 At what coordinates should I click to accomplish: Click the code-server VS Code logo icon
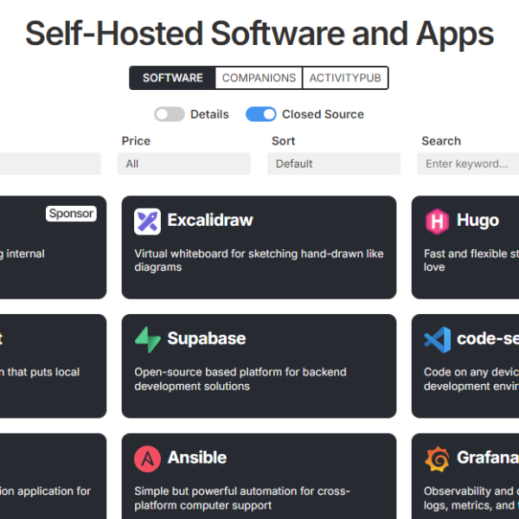437,340
